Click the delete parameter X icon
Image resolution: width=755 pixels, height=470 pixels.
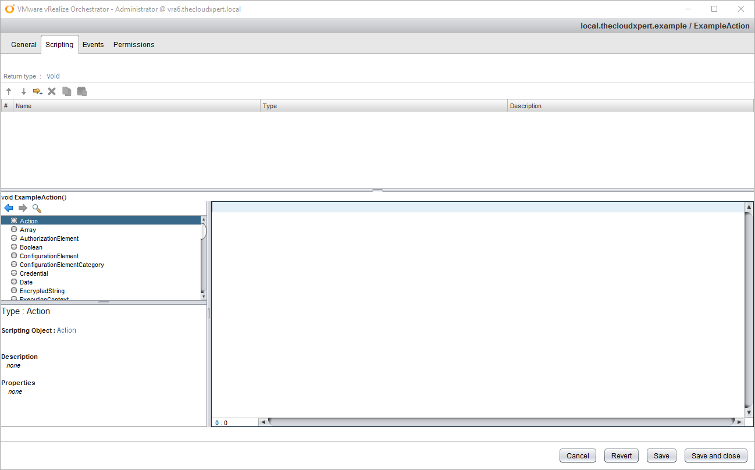52,91
